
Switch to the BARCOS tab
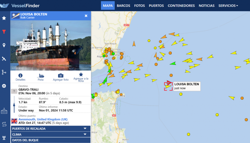pyautogui.click(x=123, y=5)
